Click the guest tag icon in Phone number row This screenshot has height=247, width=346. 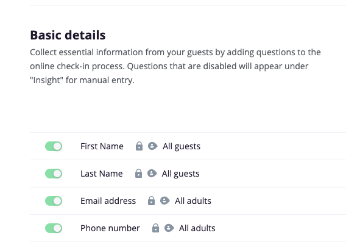pos(169,228)
